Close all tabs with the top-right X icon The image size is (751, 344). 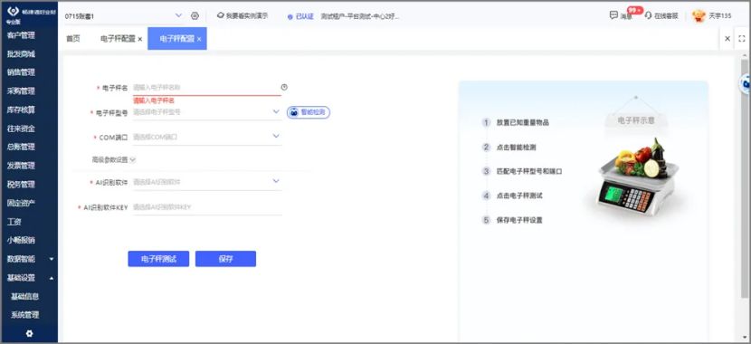click(727, 39)
